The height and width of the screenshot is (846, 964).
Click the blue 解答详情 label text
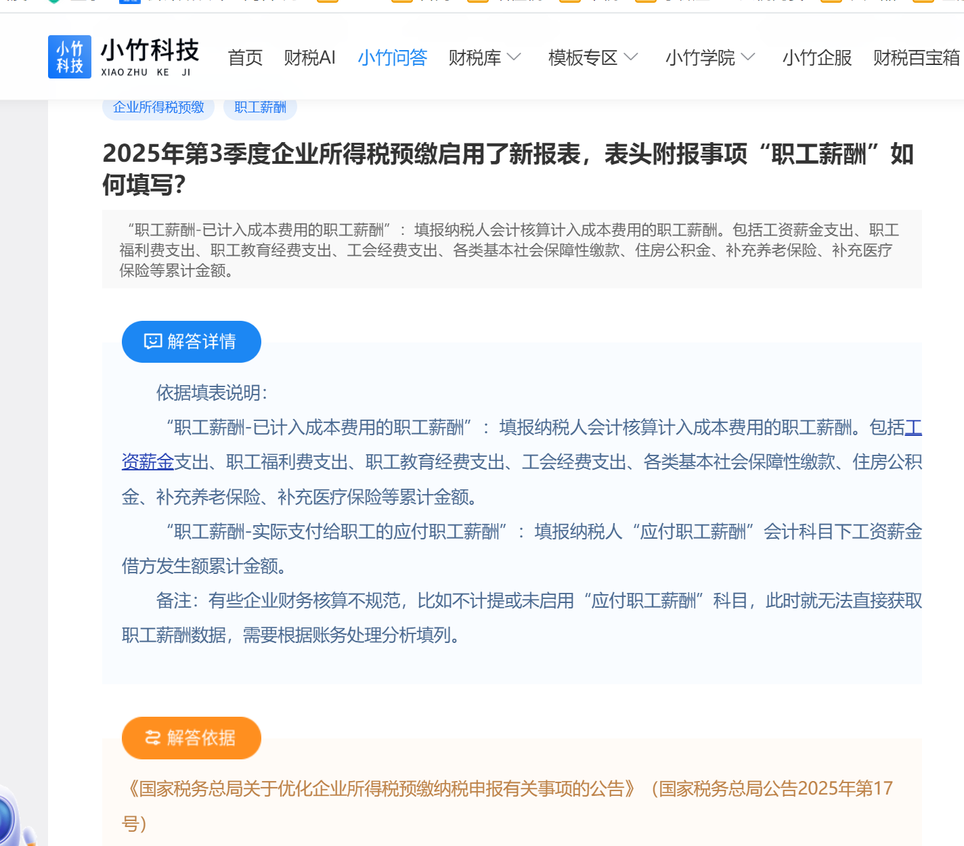click(202, 341)
